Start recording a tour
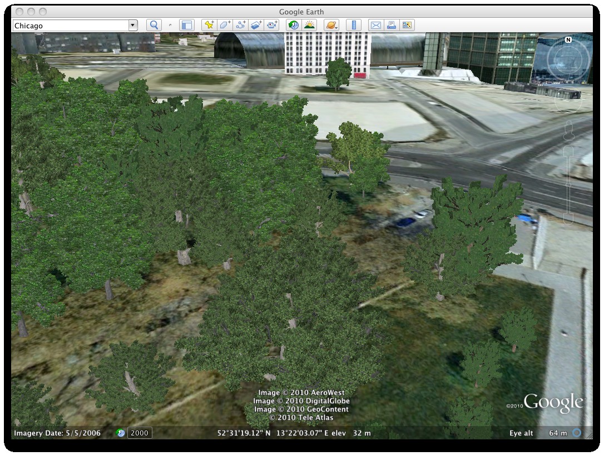The width and height of the screenshot is (604, 456). 271,25
